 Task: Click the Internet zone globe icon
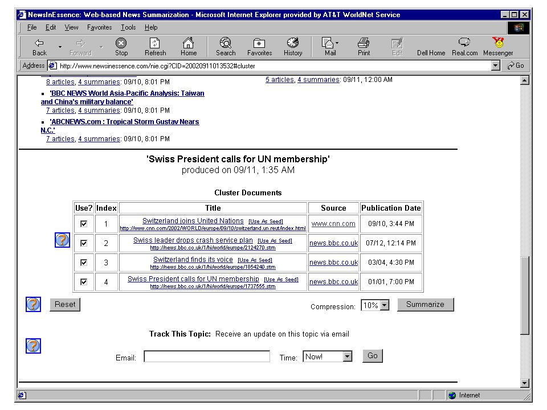[x=452, y=395]
